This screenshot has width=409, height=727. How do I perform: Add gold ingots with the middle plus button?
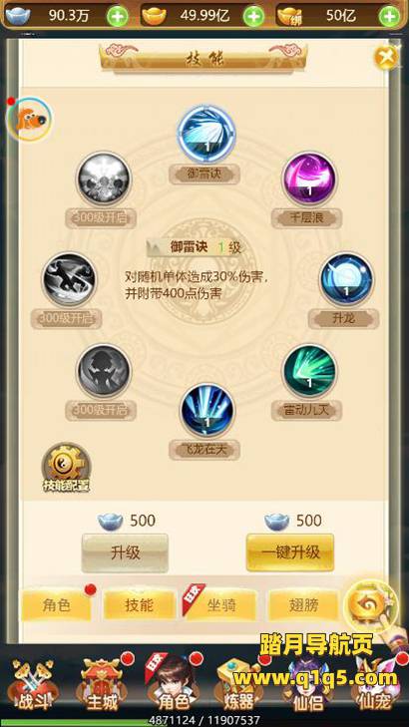tap(253, 17)
